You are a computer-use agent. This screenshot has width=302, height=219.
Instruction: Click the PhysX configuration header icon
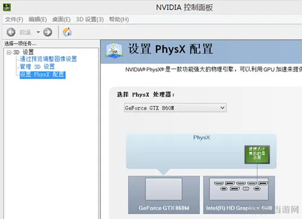coord(114,50)
